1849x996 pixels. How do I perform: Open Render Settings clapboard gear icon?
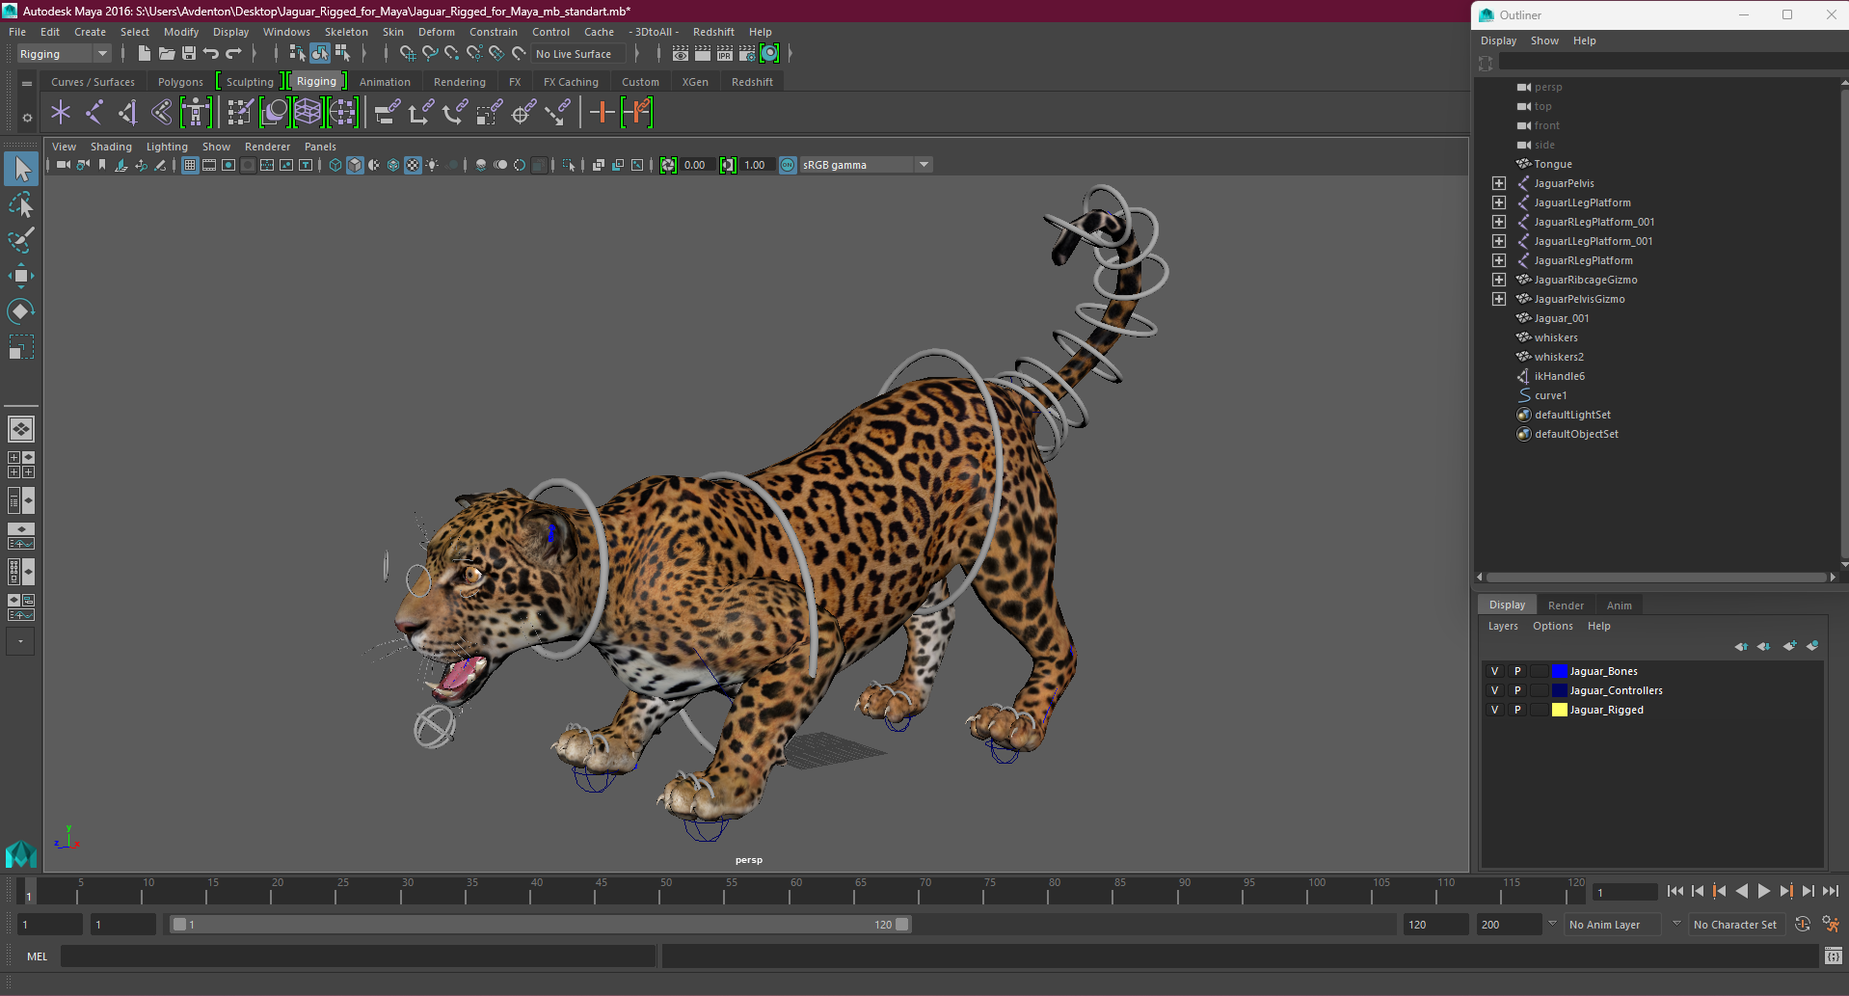(x=747, y=54)
